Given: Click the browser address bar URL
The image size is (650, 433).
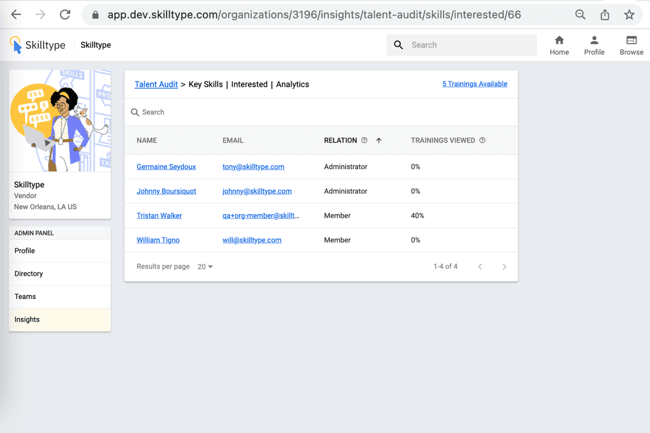Looking at the screenshot, I should (x=314, y=15).
